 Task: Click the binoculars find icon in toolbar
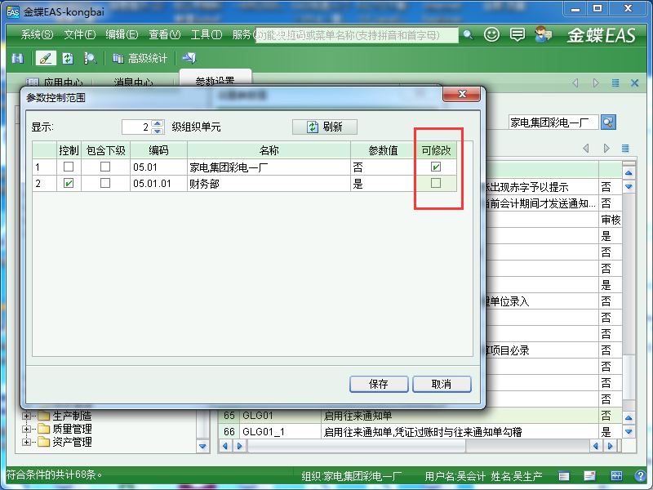point(18,58)
